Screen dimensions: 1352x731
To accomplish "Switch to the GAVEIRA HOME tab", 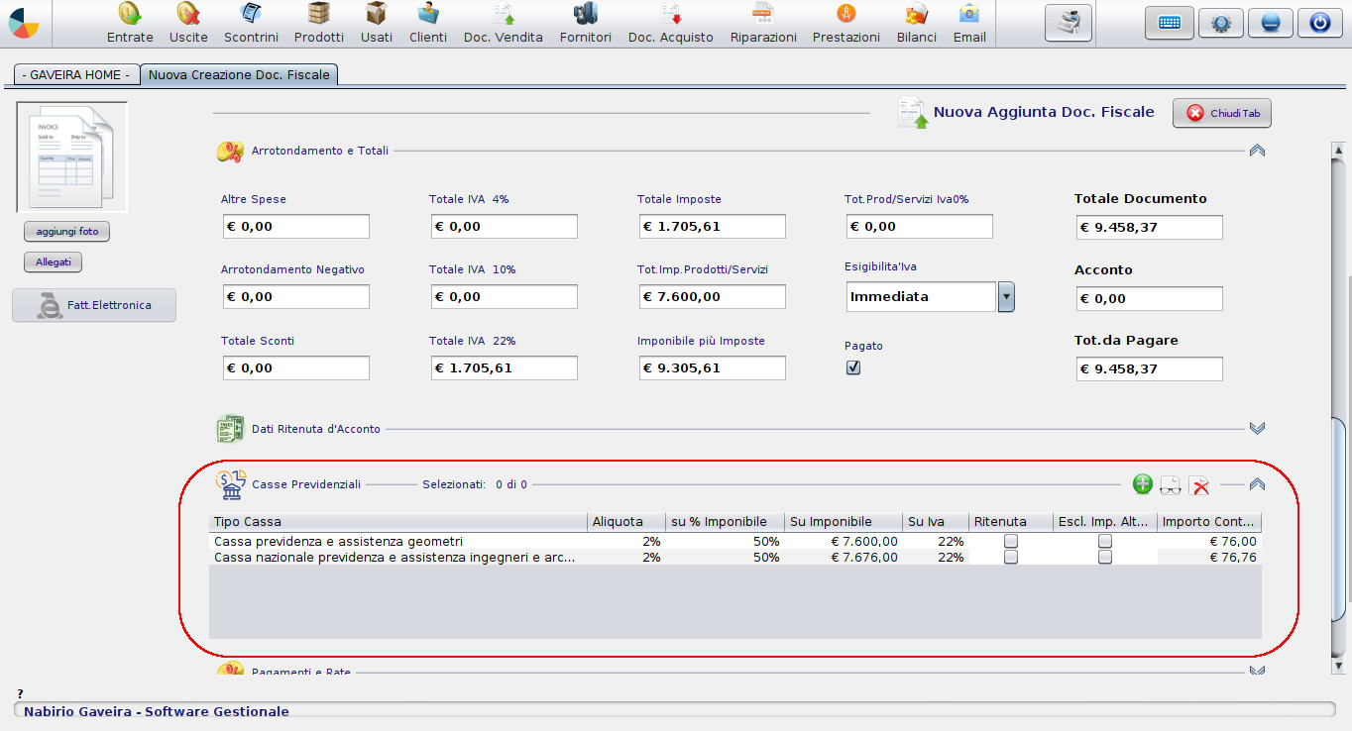I will coord(75,74).
